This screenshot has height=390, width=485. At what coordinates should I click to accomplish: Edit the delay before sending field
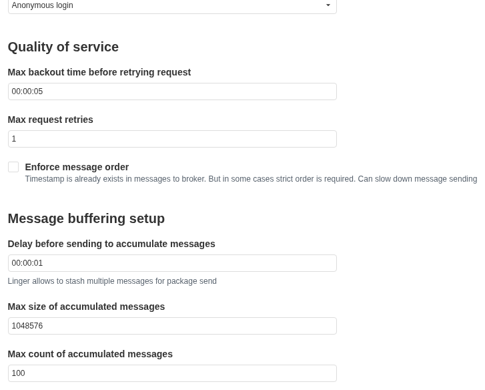coord(172,263)
